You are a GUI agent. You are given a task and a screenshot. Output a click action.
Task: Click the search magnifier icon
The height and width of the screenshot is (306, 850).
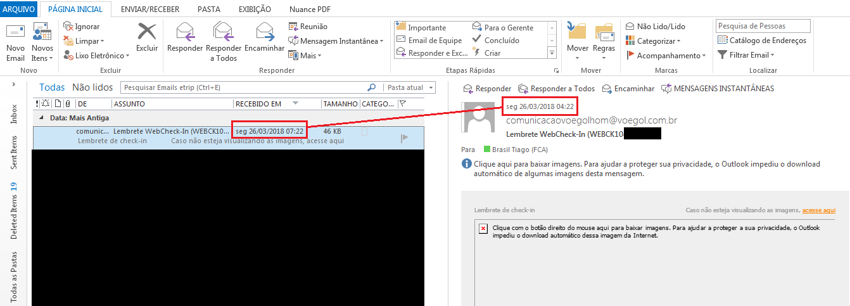(372, 87)
